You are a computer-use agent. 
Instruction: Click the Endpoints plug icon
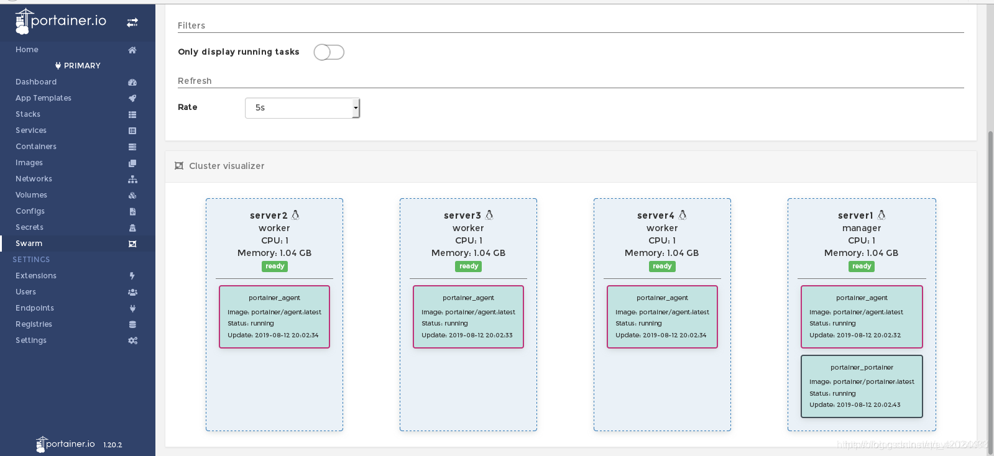pyautogui.click(x=132, y=308)
